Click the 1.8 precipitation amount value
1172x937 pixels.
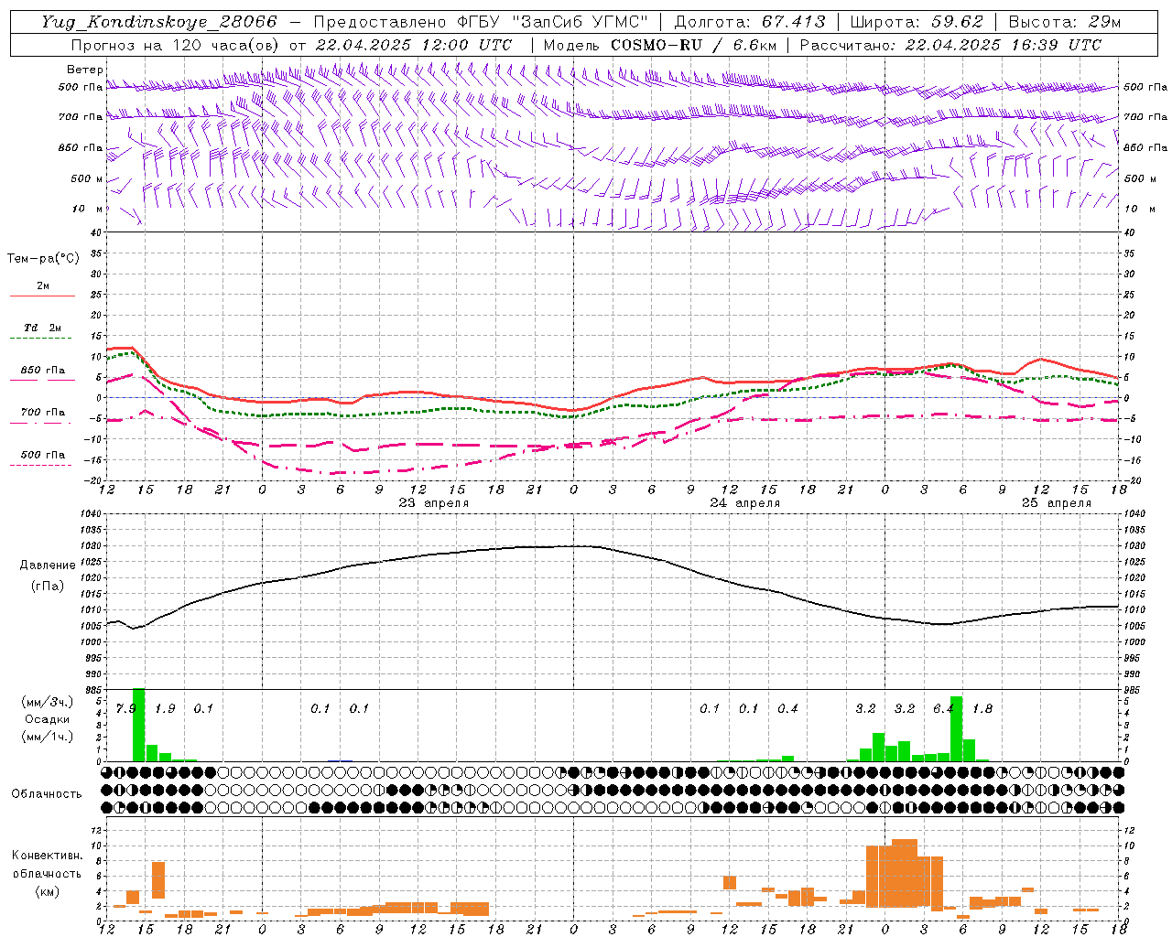pyautogui.click(x=982, y=709)
